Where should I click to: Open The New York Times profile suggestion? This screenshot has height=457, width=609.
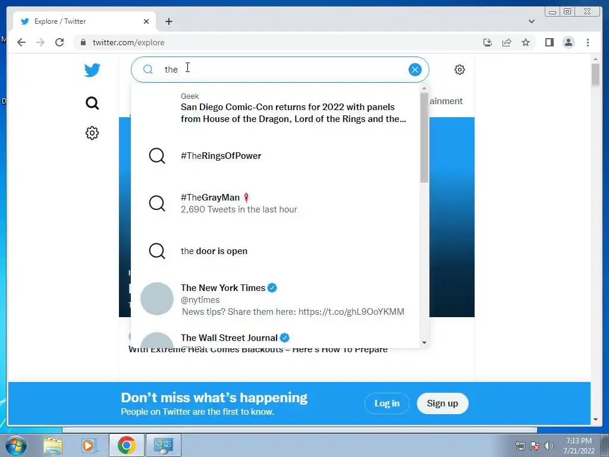pyautogui.click(x=275, y=299)
